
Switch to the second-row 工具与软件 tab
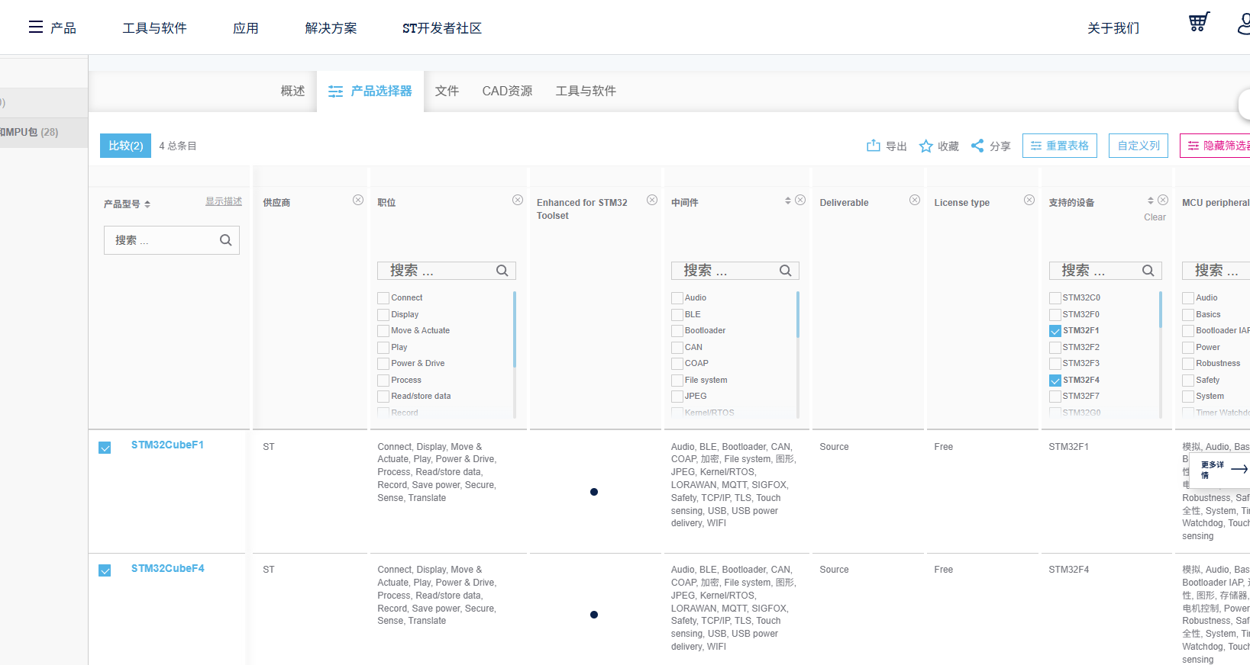click(586, 91)
